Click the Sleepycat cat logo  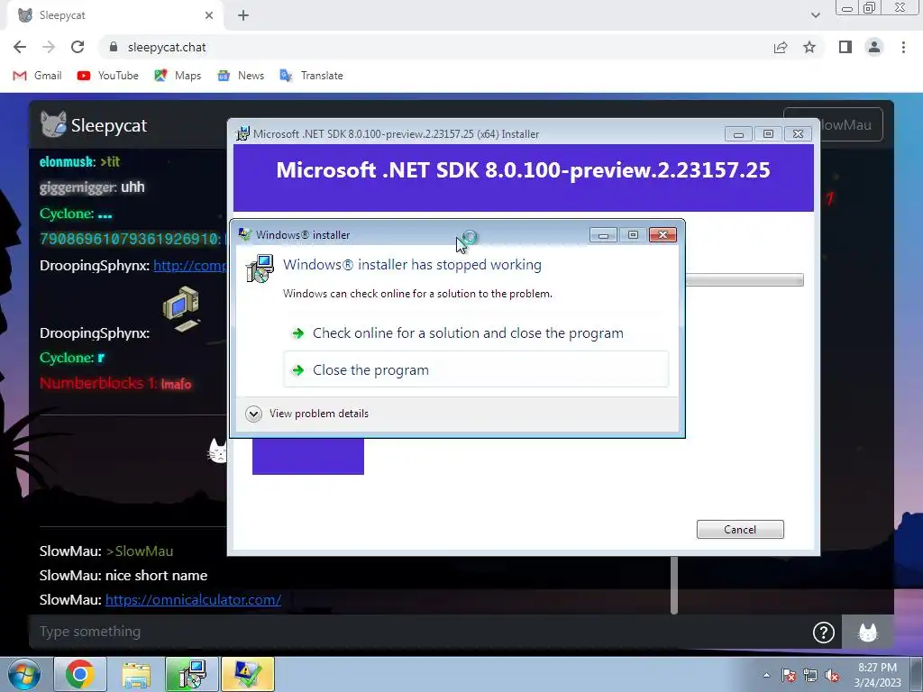tap(53, 124)
